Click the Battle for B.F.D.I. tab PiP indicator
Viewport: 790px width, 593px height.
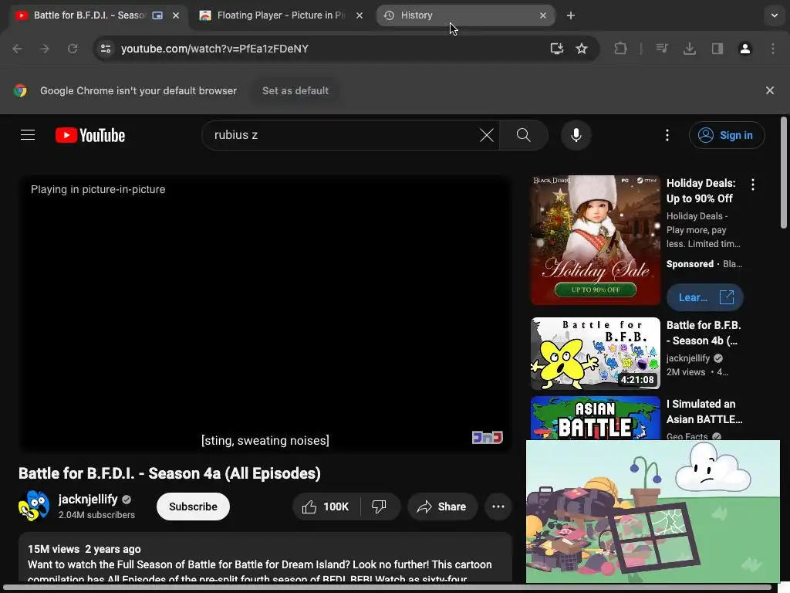pyautogui.click(x=157, y=15)
